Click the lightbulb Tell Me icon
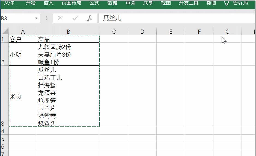256x156 pixels. [227, 3]
